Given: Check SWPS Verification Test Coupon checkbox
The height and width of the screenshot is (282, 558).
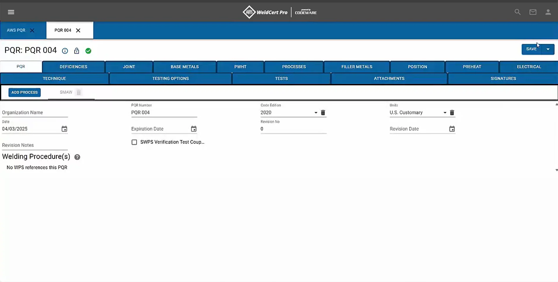Looking at the screenshot, I should pos(134,142).
